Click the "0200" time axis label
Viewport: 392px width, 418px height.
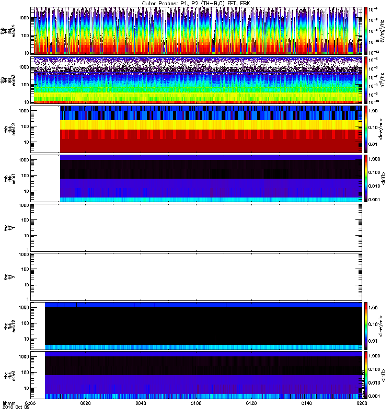coord(362,403)
